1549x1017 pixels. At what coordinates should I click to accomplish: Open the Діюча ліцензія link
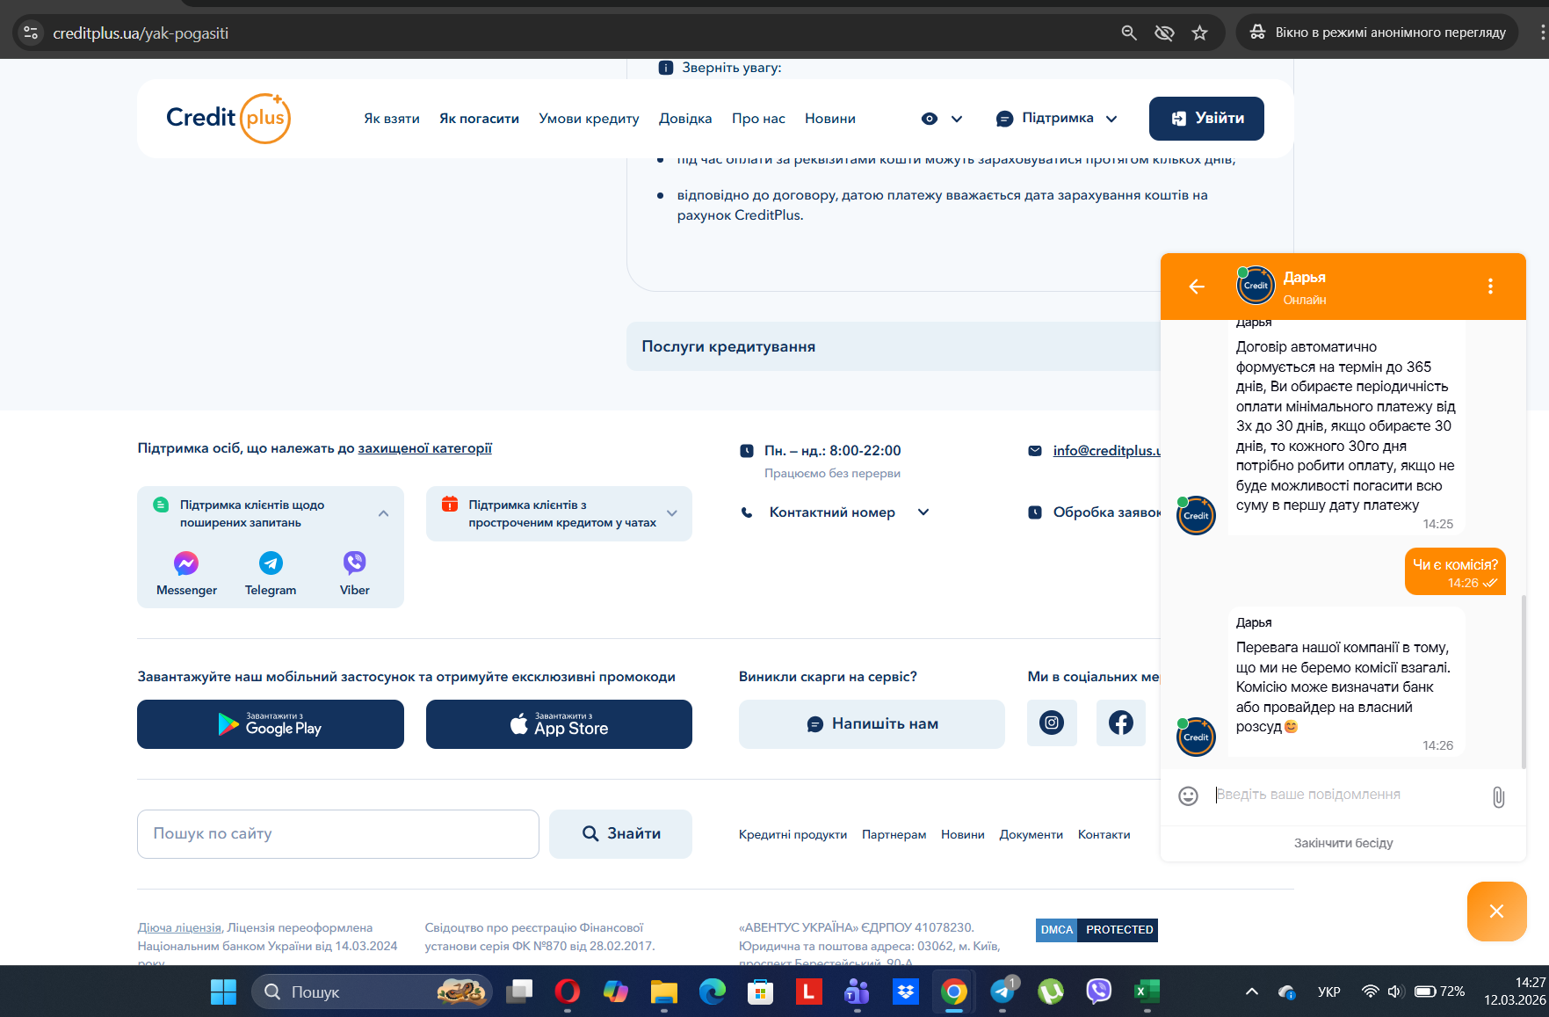pos(179,927)
